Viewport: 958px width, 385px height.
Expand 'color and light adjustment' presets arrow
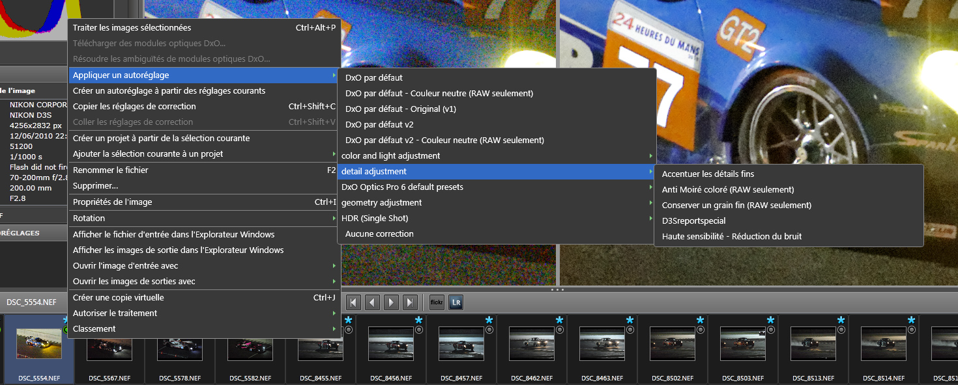point(650,156)
